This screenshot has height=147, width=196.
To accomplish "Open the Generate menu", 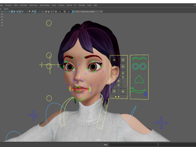I will click(82, 5).
